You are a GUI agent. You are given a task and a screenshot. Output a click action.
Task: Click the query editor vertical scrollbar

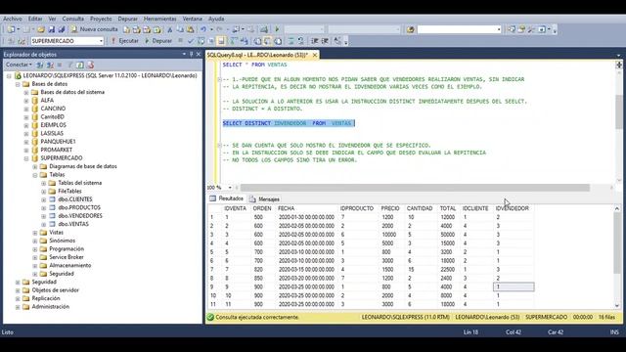[x=619, y=111]
